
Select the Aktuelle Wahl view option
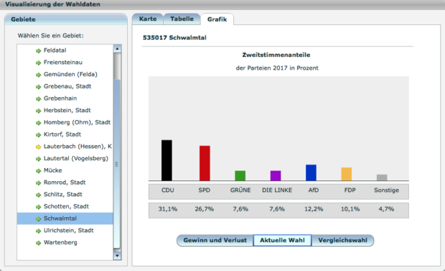(282, 240)
